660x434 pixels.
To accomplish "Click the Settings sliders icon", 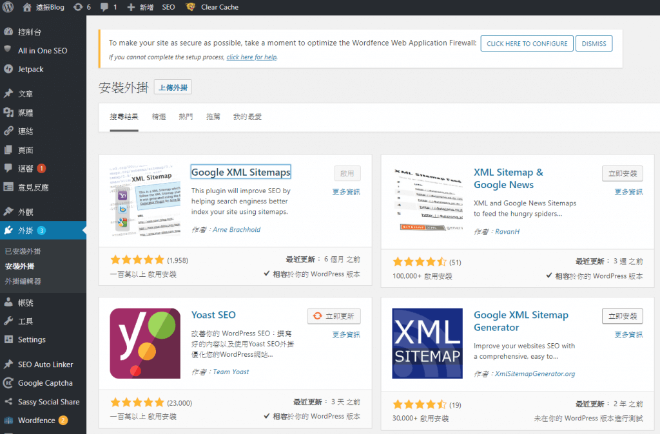I will coord(8,339).
